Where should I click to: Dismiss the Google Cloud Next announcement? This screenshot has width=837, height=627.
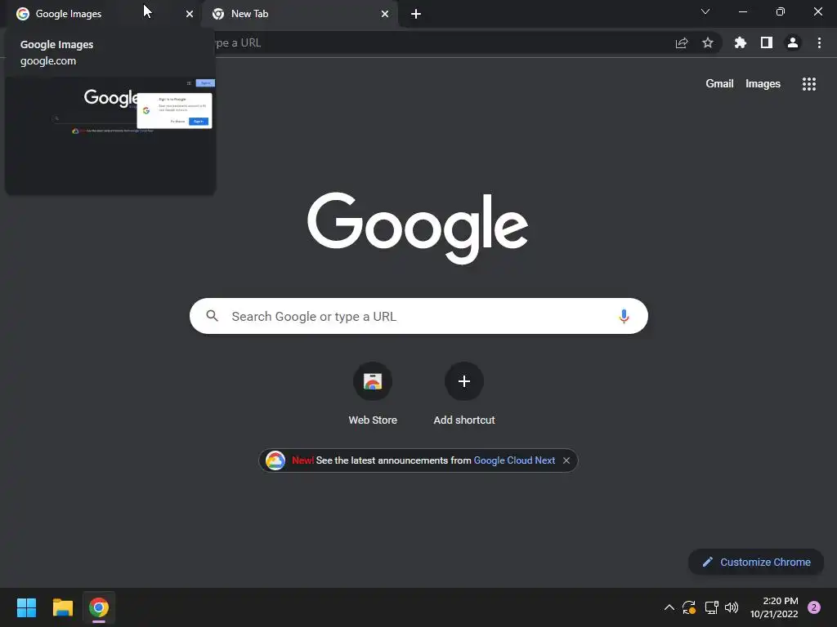point(566,460)
